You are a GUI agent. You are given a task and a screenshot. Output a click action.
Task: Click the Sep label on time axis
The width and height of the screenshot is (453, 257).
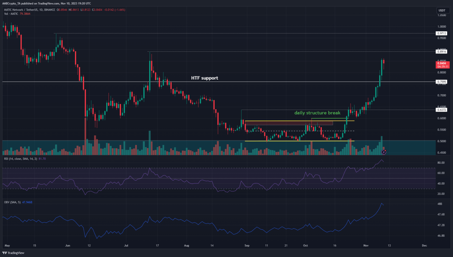(247, 245)
